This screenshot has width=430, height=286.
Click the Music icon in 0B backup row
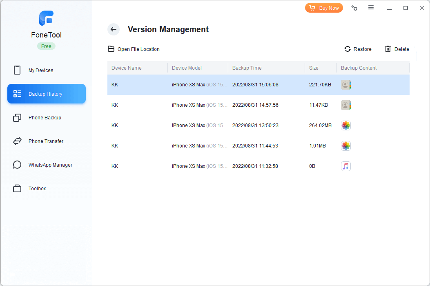coord(346,166)
